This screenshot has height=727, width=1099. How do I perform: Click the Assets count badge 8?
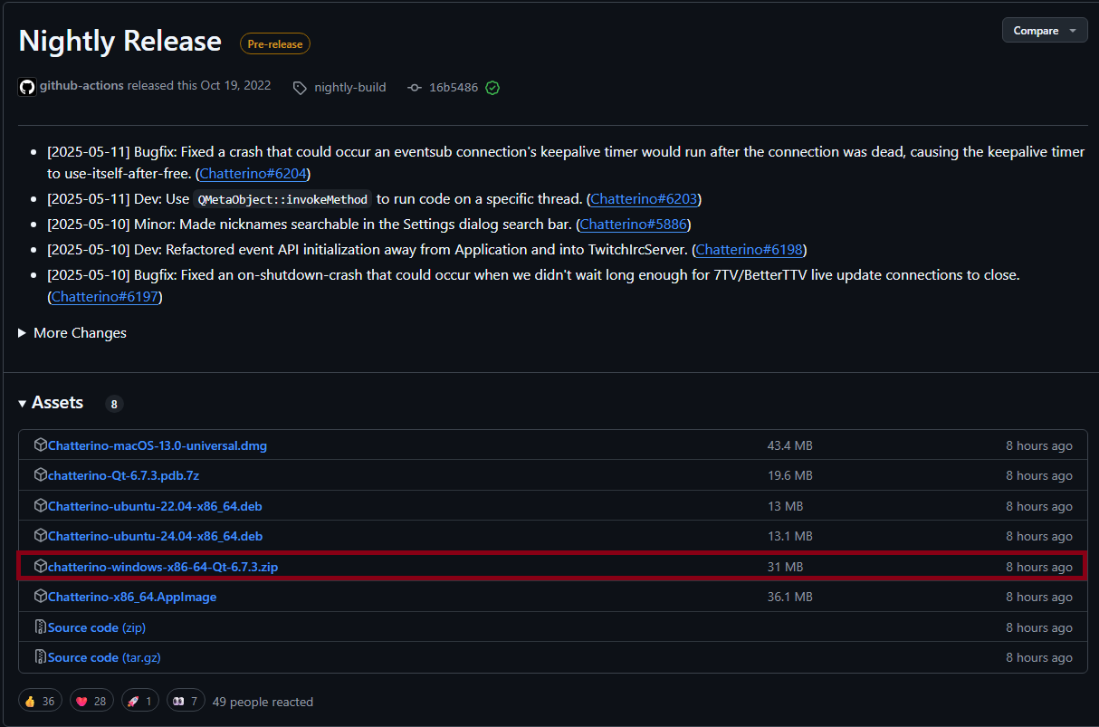click(x=114, y=404)
